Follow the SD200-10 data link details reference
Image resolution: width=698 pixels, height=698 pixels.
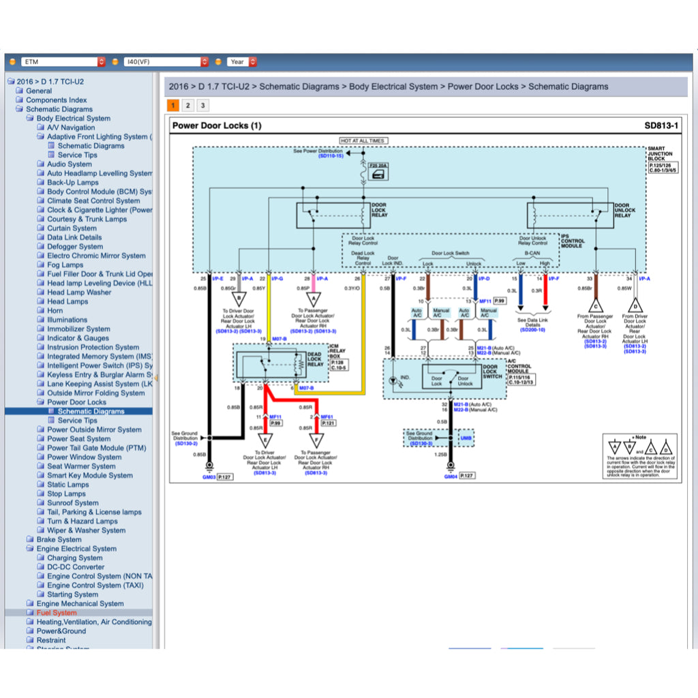532,330
